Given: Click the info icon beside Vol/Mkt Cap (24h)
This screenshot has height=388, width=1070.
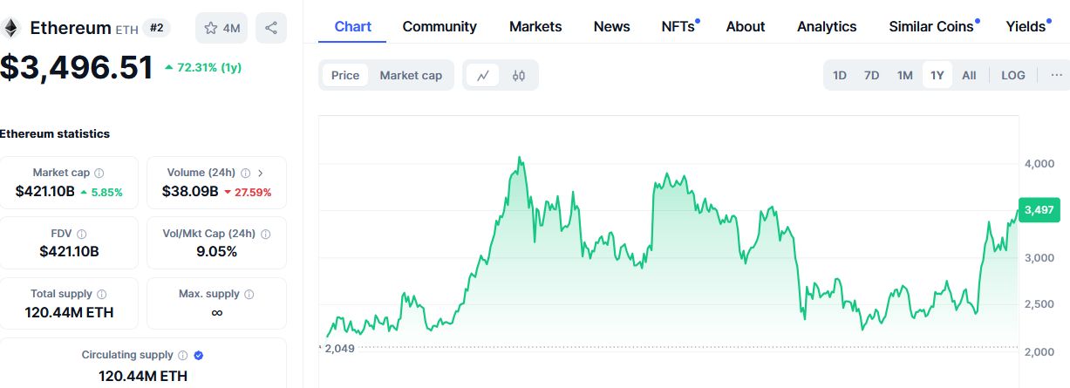Looking at the screenshot, I should pos(266,234).
